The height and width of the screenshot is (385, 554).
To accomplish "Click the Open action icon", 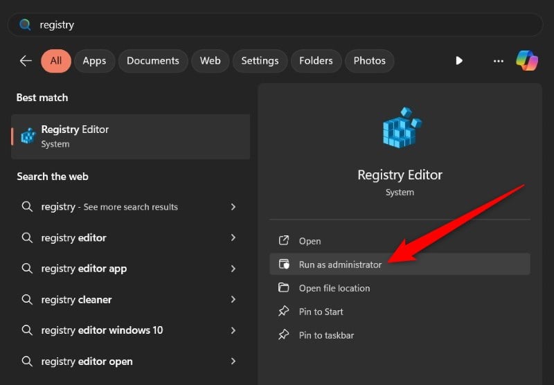I will (x=284, y=240).
